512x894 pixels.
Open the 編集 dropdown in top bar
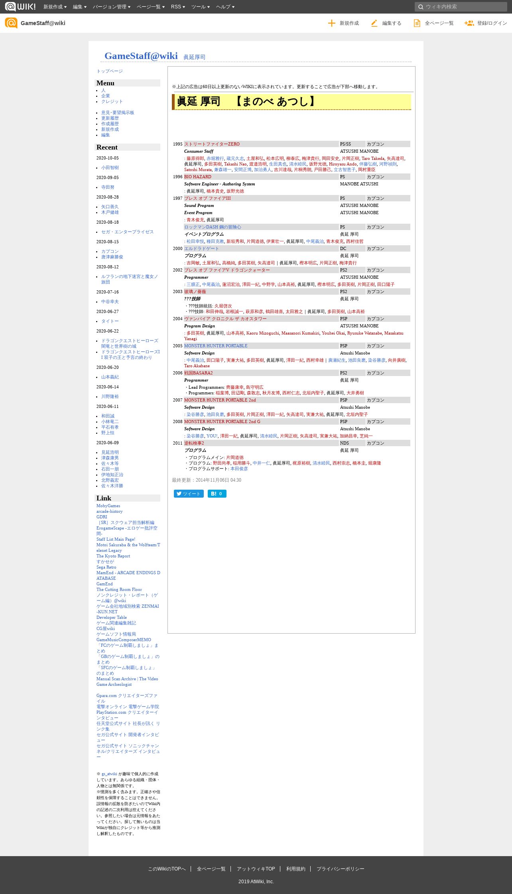[80, 7]
